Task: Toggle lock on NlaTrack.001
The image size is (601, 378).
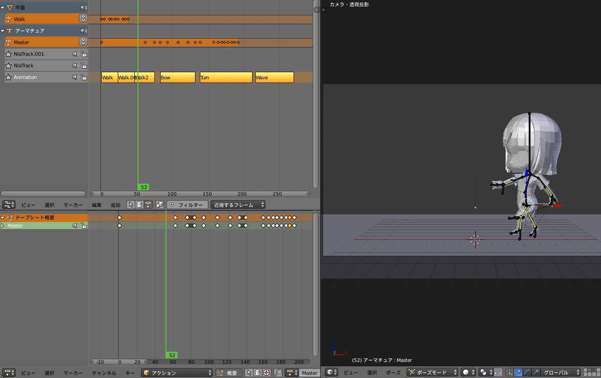Action: pyautogui.click(x=84, y=54)
